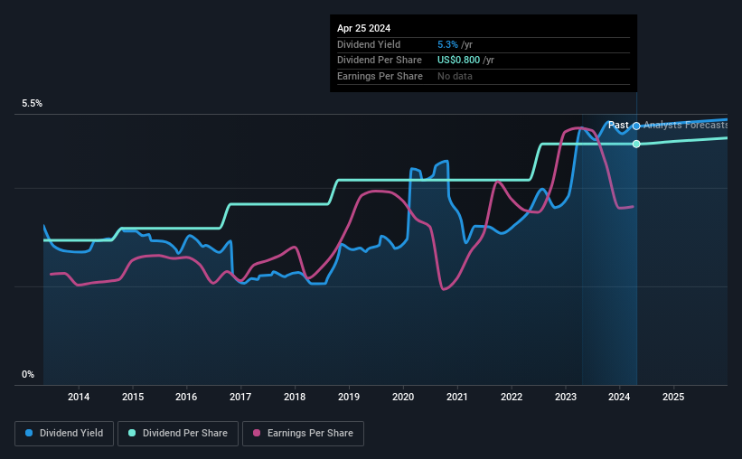This screenshot has height=459, width=742.
Task: Click the US$0.800 dividend per share value
Action: [x=458, y=61]
